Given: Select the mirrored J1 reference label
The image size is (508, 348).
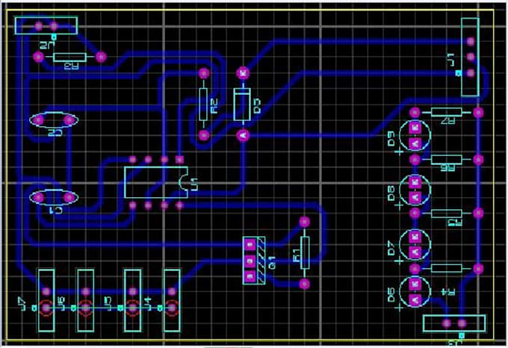Looking at the screenshot, I should (451, 60).
